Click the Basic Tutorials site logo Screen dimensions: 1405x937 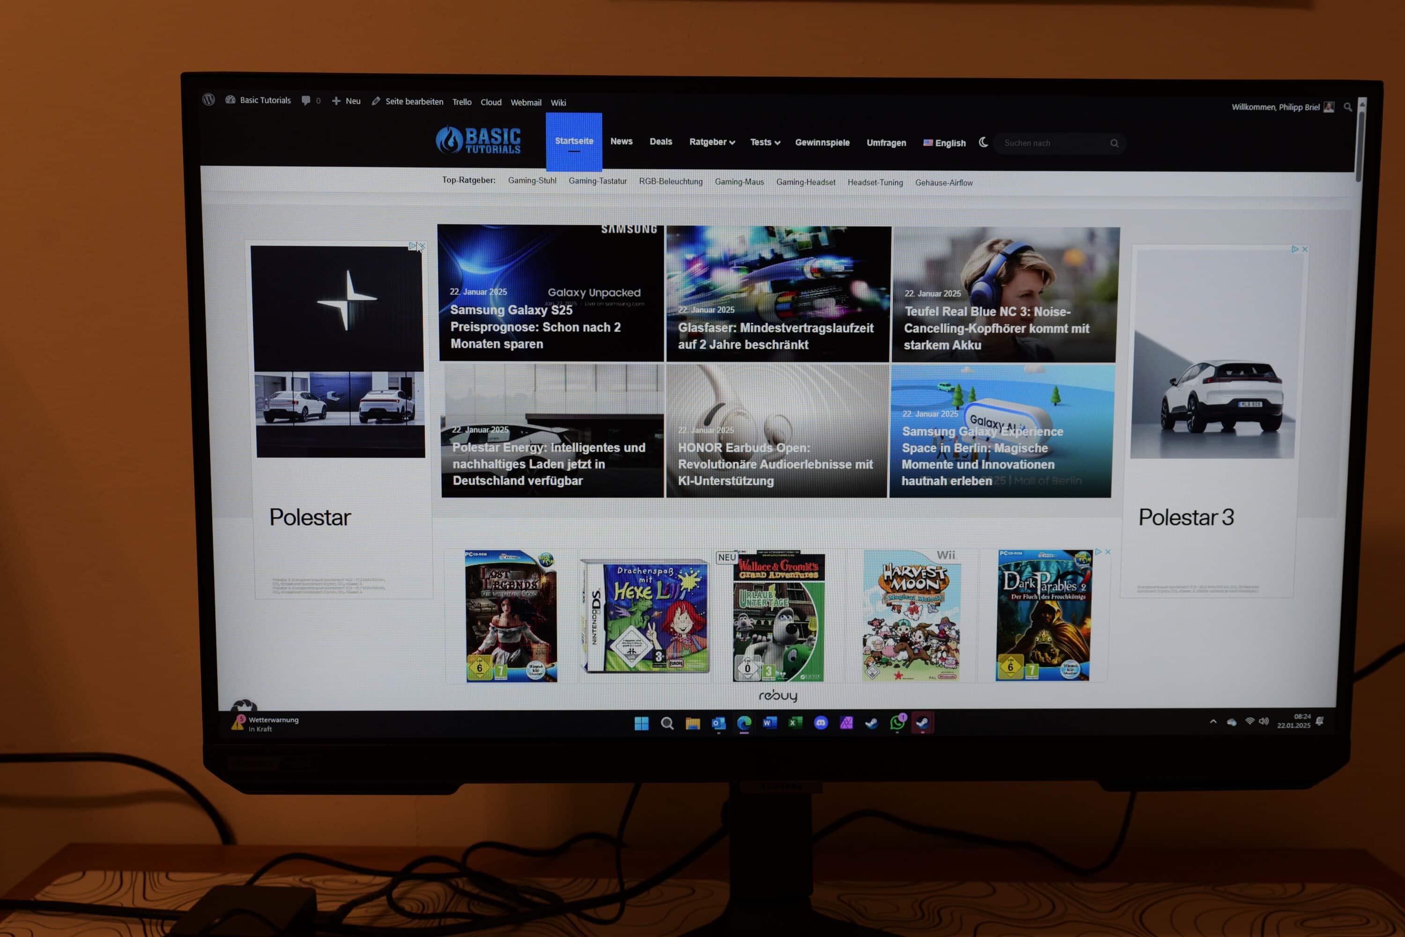click(479, 141)
